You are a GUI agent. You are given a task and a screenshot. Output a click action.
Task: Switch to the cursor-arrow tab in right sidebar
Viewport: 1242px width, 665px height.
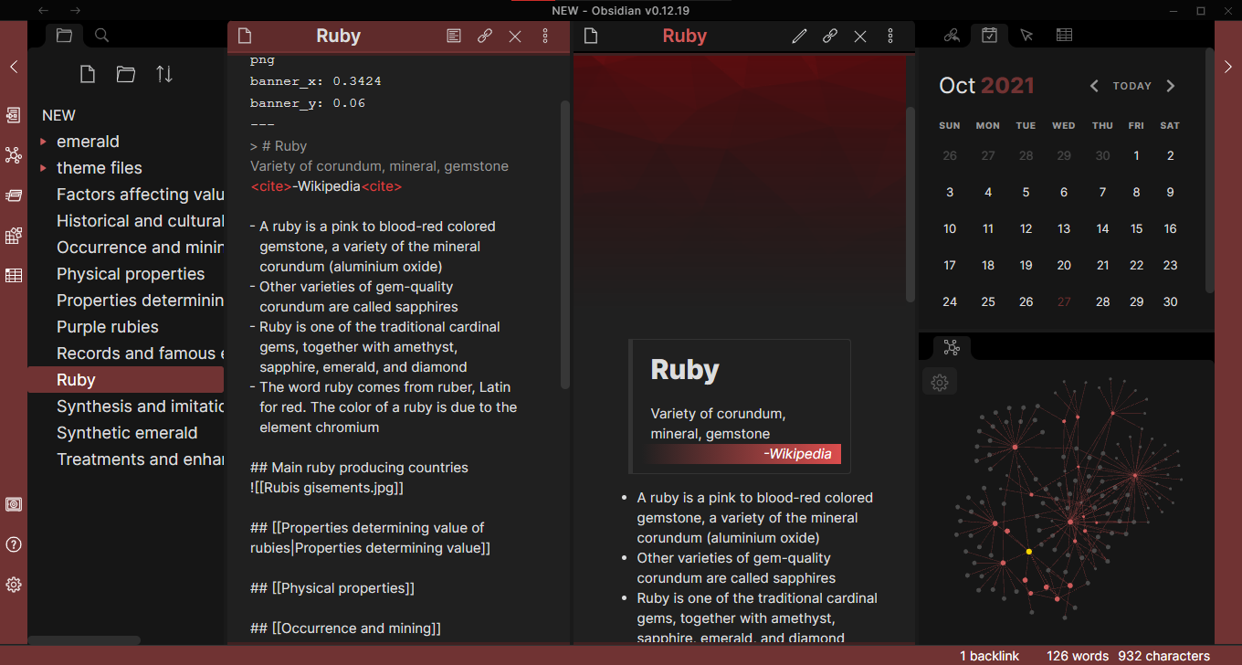pyautogui.click(x=1026, y=36)
